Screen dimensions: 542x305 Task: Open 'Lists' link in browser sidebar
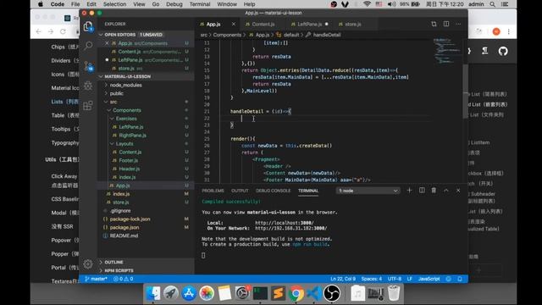tap(64, 102)
